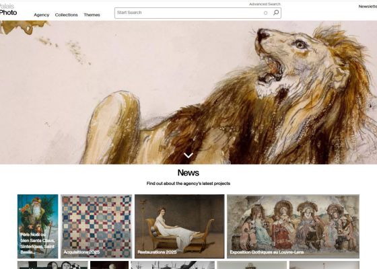Open the Agency menu
This screenshot has height=269, width=377.
coord(41,15)
